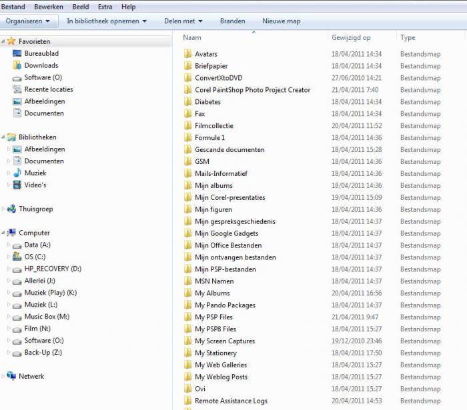Click the Downloads folder icon
The width and height of the screenshot is (467, 410).
point(17,65)
